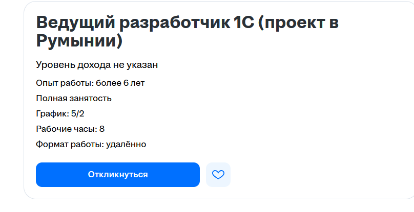Click the 5/2 schedule value
The image size is (414, 212).
[78, 113]
